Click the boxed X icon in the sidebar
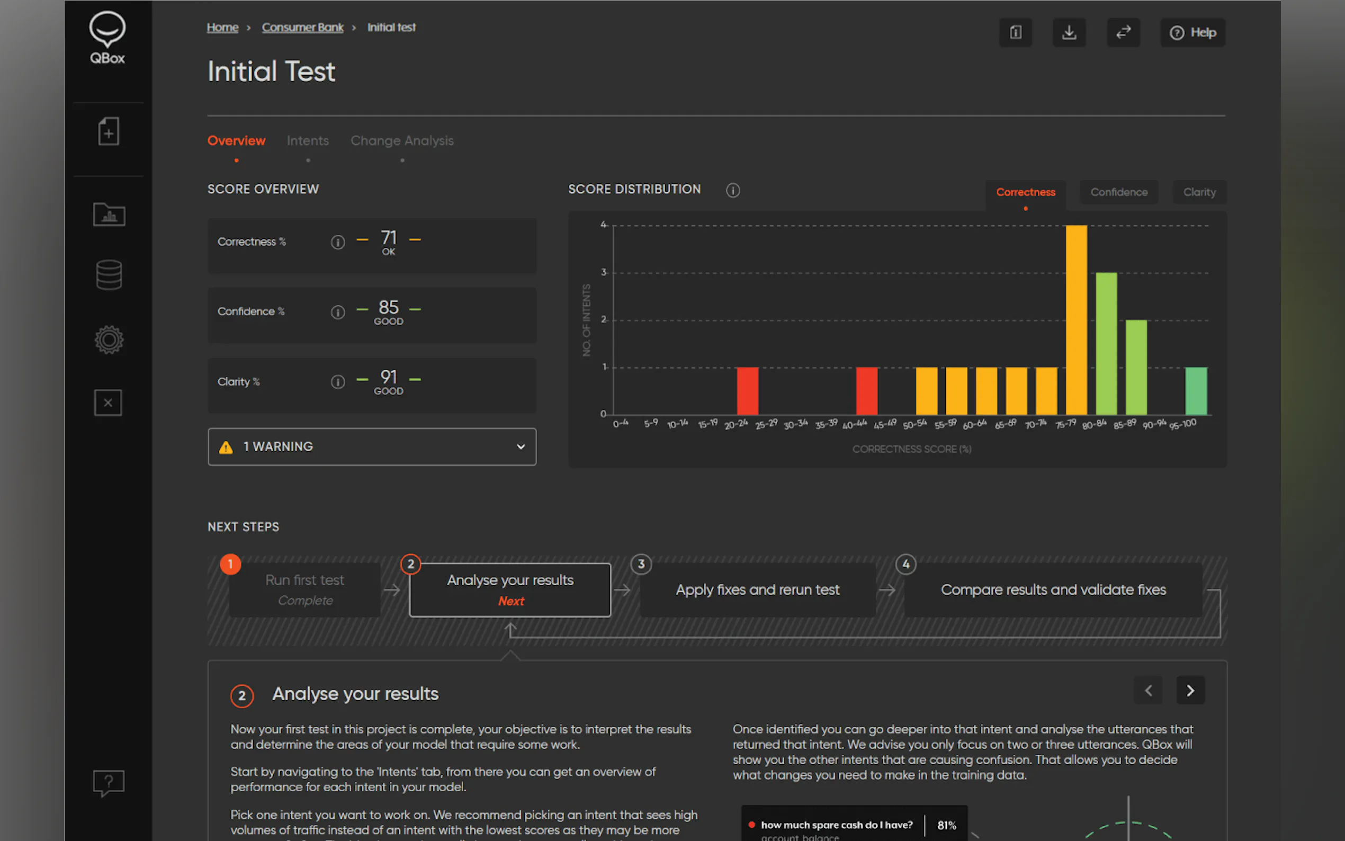This screenshot has height=841, width=1345. (x=108, y=402)
